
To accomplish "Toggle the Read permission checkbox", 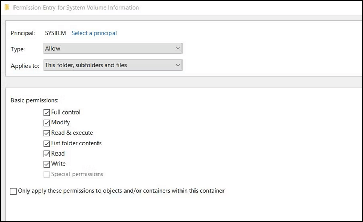I will pyautogui.click(x=47, y=154).
